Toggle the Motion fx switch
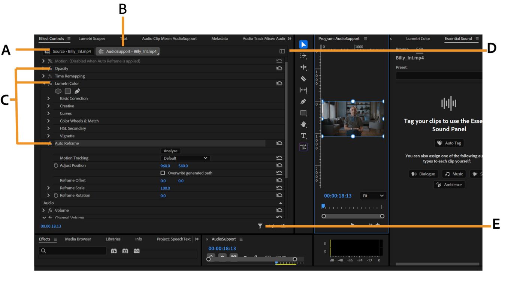Screen dimensions: 517x305 50,61
